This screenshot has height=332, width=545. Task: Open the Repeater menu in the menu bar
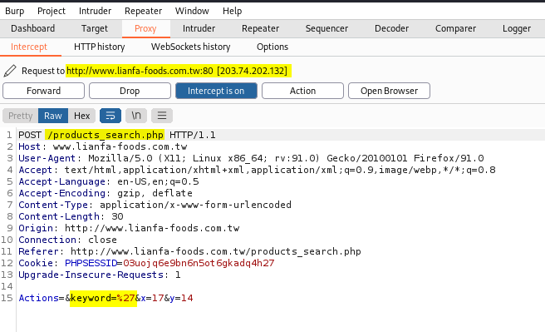pyautogui.click(x=143, y=11)
